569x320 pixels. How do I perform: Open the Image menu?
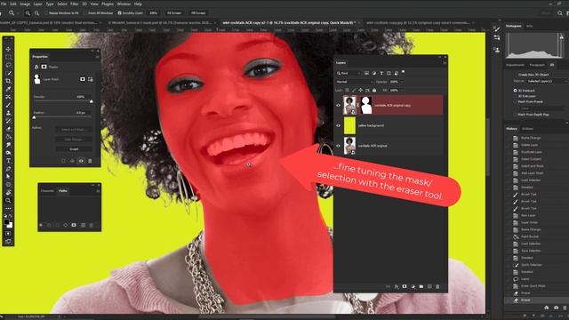coord(25,4)
